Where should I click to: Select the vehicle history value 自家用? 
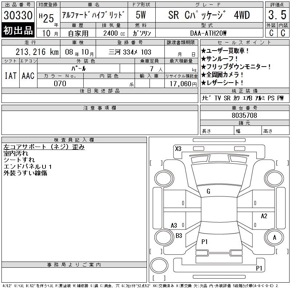[x=78, y=33]
